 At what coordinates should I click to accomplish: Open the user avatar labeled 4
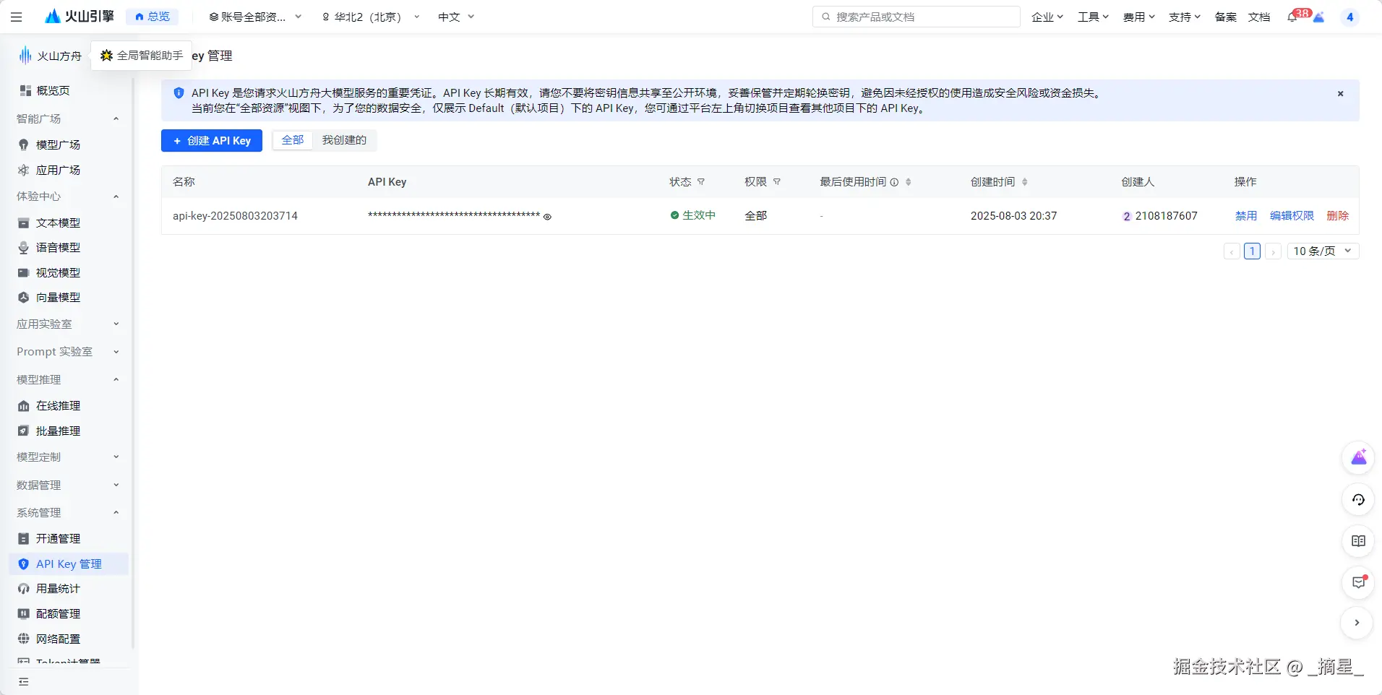[x=1349, y=17]
